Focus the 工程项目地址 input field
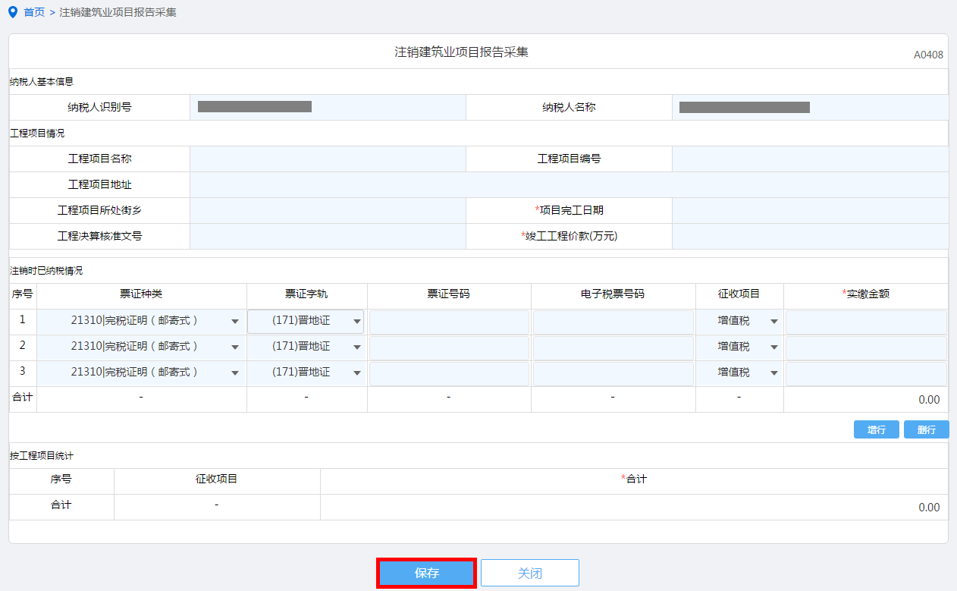 click(x=569, y=185)
